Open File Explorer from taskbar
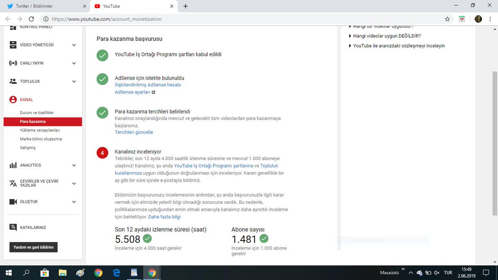 (x=62, y=273)
